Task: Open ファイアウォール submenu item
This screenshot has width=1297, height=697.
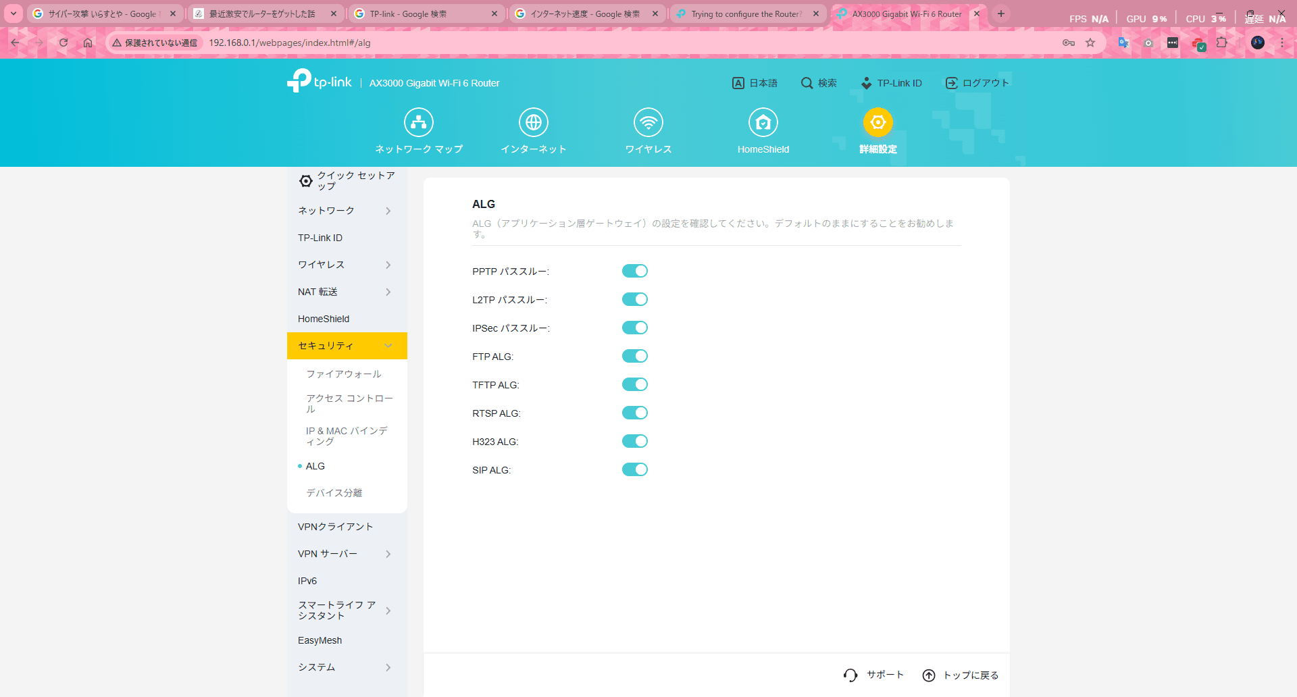Action: (x=344, y=374)
